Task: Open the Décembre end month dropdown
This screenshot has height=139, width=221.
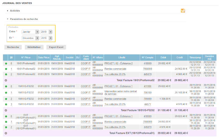Action: pos(30,38)
